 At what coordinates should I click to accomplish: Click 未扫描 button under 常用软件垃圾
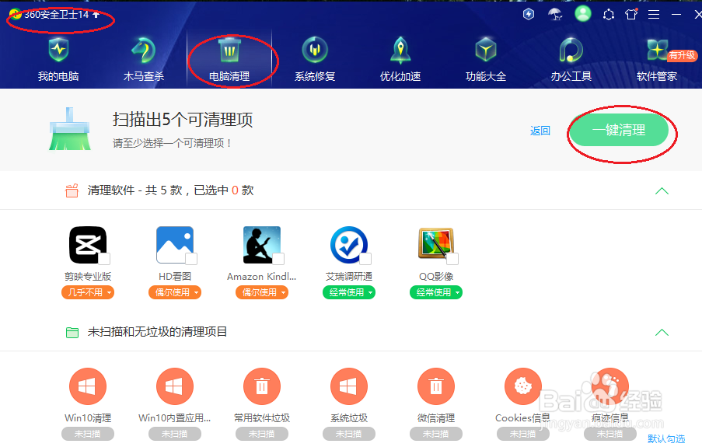262,434
